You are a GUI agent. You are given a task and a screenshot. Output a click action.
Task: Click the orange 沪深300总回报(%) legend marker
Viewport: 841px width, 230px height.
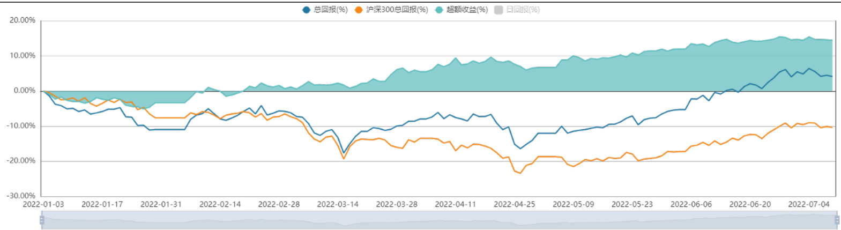[359, 10]
